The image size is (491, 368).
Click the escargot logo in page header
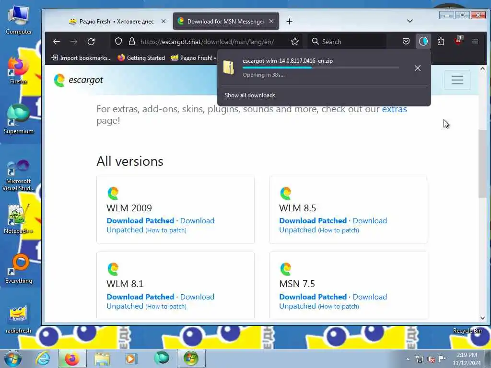click(x=78, y=80)
